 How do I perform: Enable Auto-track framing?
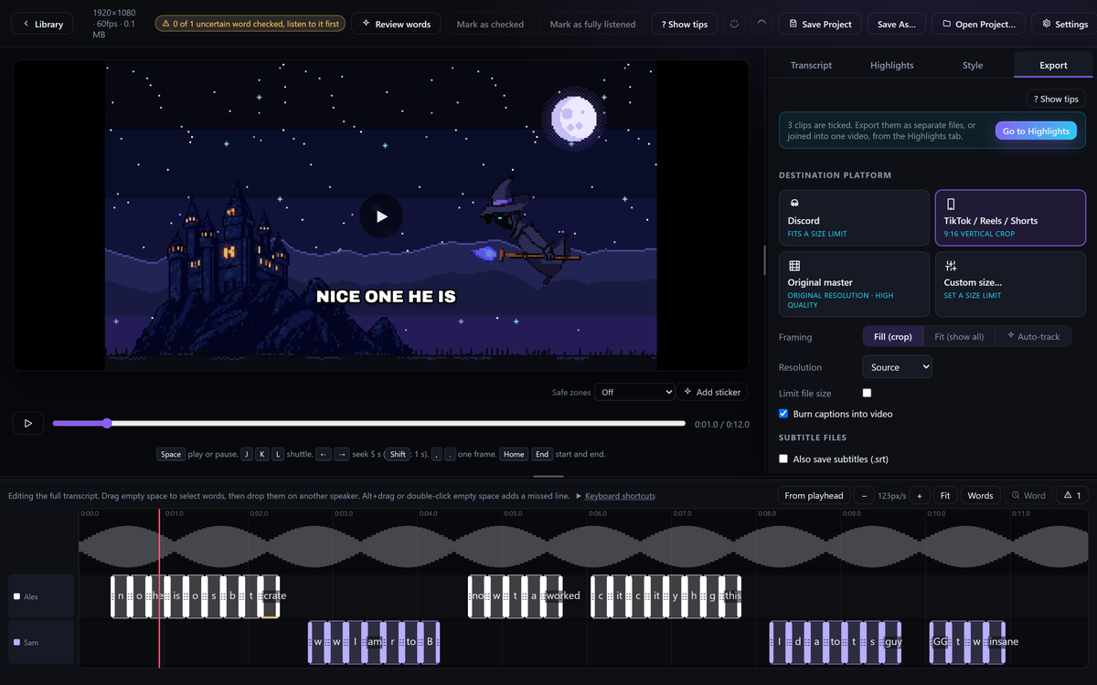pos(1033,336)
